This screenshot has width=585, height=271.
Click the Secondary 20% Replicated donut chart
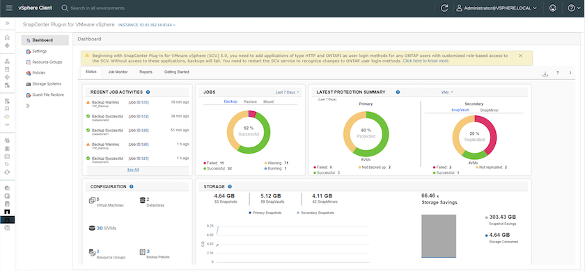click(474, 138)
